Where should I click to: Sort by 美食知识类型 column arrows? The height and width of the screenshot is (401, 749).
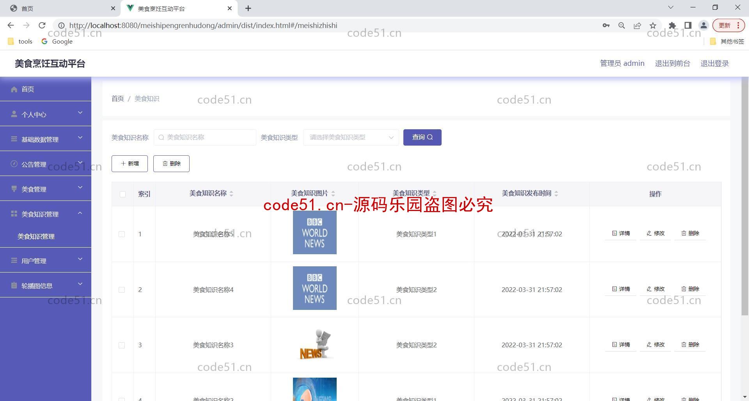435,193
